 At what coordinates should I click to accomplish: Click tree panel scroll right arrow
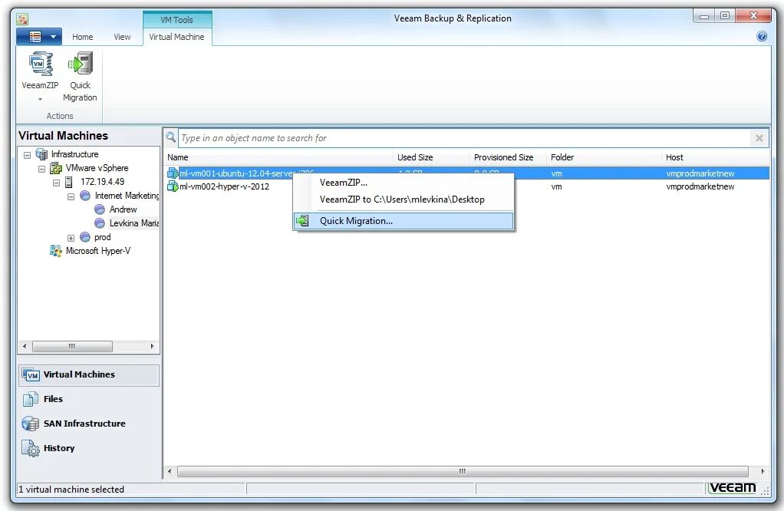click(152, 346)
